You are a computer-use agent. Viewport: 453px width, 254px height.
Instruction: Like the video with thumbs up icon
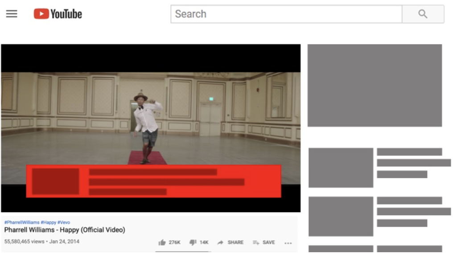tap(162, 242)
